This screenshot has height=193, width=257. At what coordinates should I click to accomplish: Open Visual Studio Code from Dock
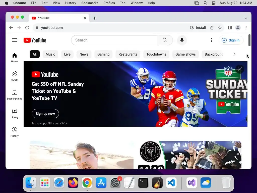pyautogui.click(x=171, y=183)
